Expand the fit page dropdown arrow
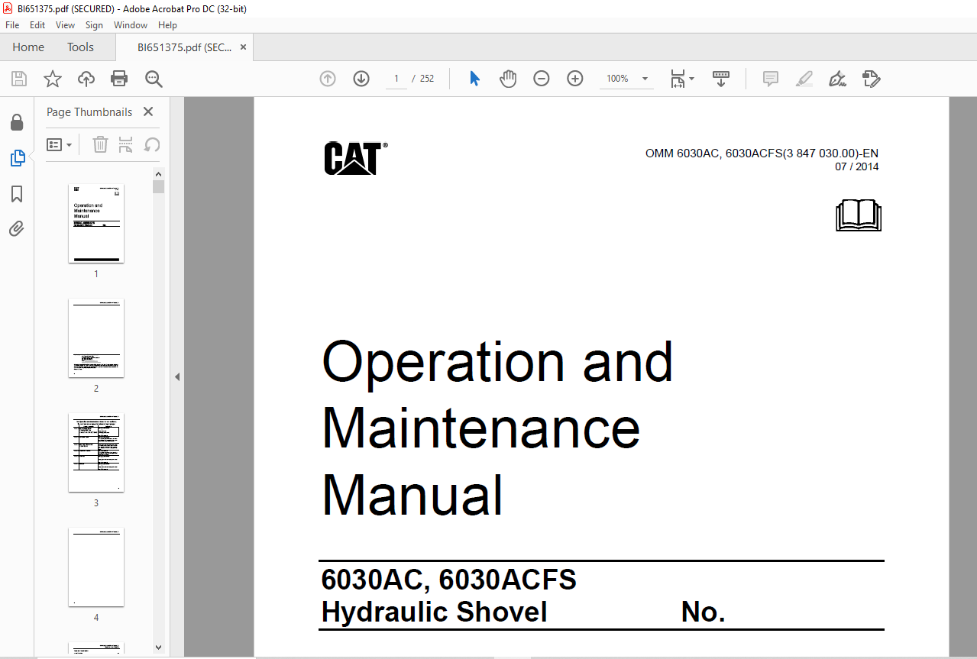Screen dimensions: 977x659 click(x=692, y=79)
